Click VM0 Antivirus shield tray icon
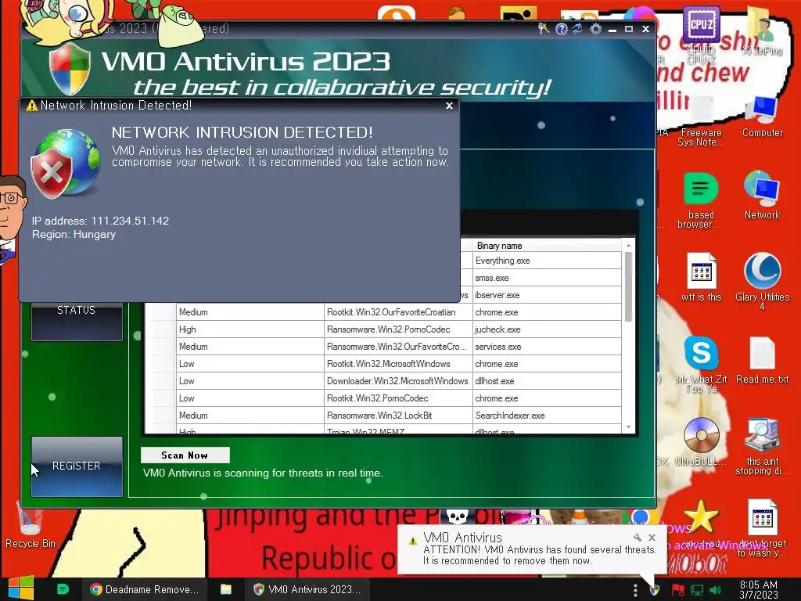This screenshot has height=601, width=801. click(655, 590)
